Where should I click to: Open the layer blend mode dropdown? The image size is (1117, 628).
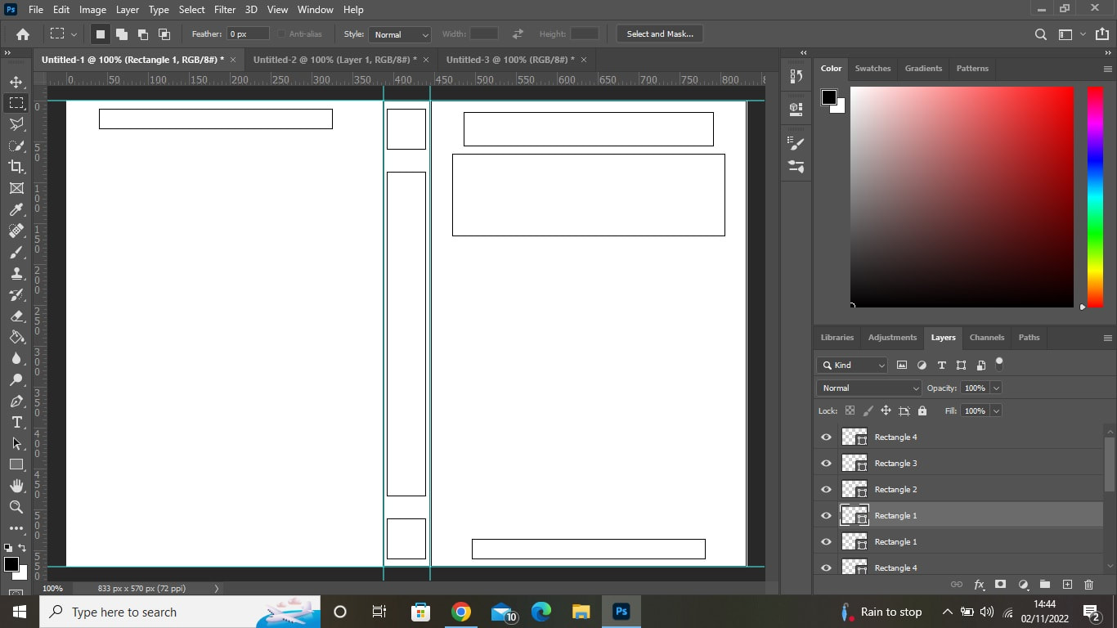(869, 388)
